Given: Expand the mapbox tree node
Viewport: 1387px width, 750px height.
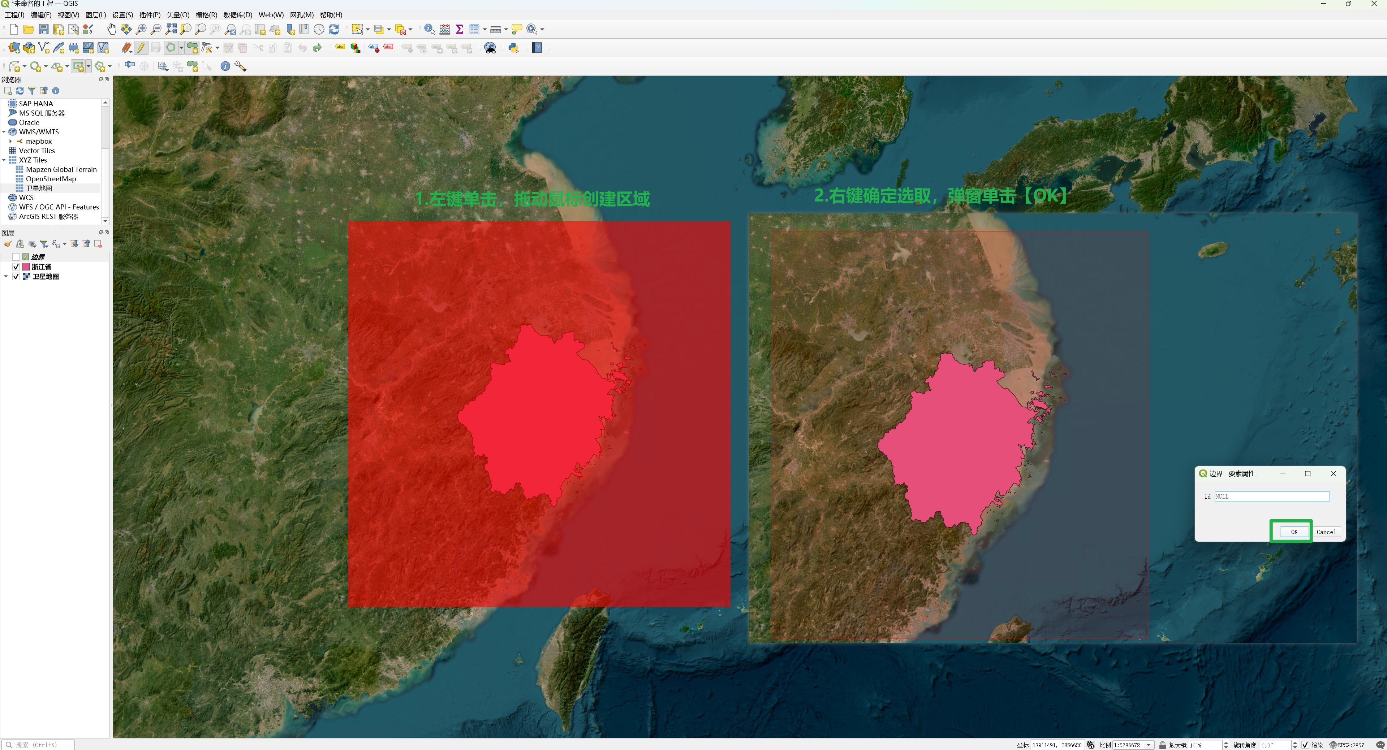Looking at the screenshot, I should pos(11,142).
